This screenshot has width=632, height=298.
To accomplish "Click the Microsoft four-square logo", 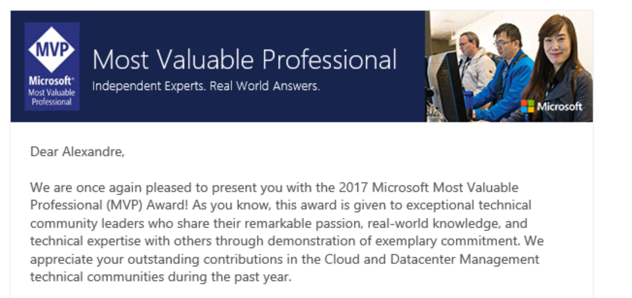I will point(528,106).
